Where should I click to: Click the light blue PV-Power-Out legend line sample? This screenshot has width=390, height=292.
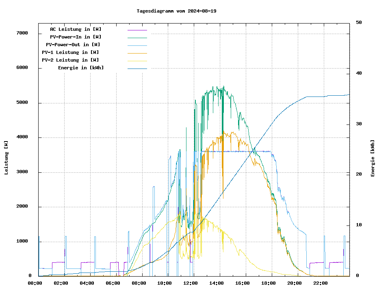137,45
